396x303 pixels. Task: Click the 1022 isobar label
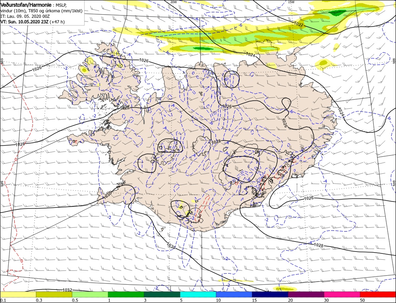point(299,24)
